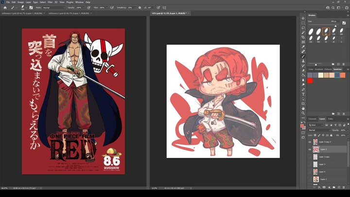Viewport: 350px width, 197px height.
Task: Select the bright red swatch
Action: (x=310, y=81)
